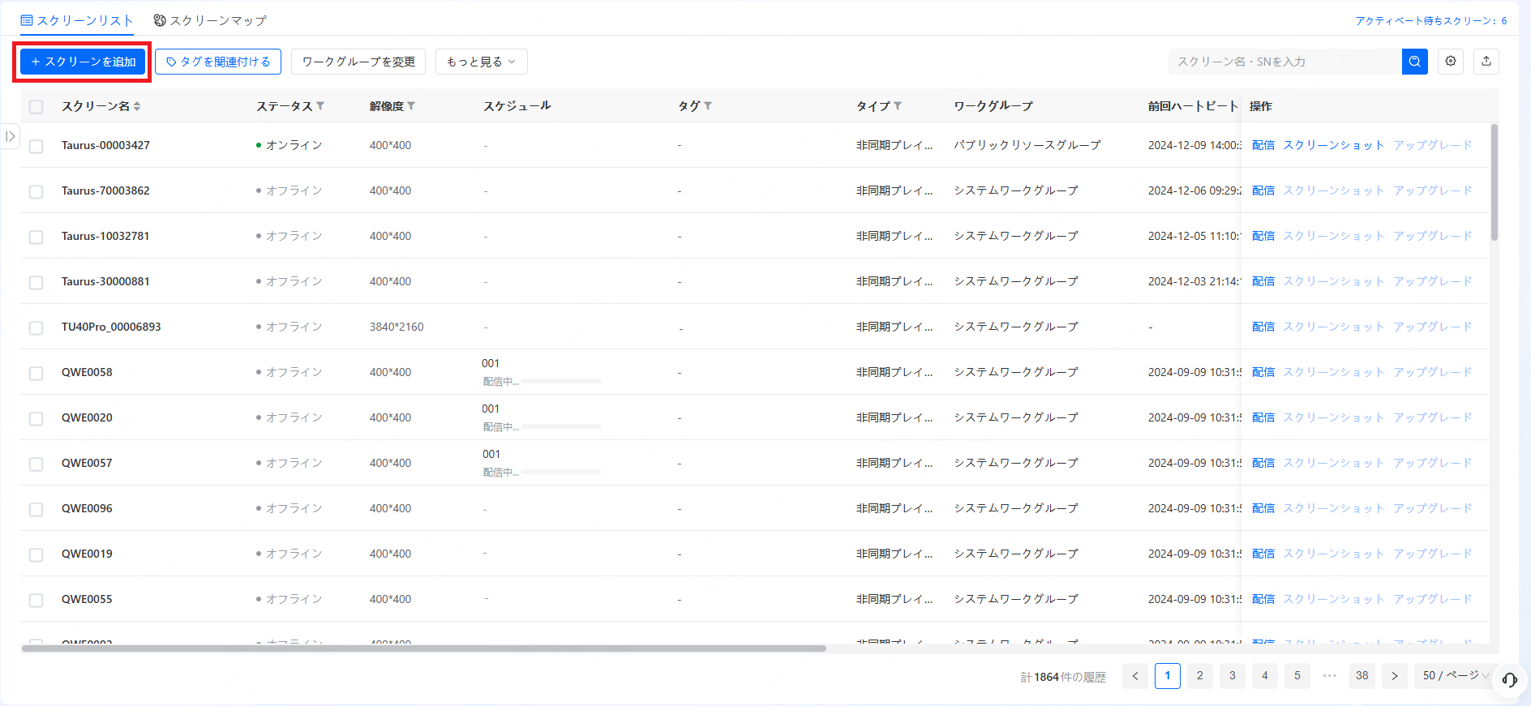Expand the collapsed left sidebar panel
Viewport: 1531px width, 706px height.
pos(10,136)
